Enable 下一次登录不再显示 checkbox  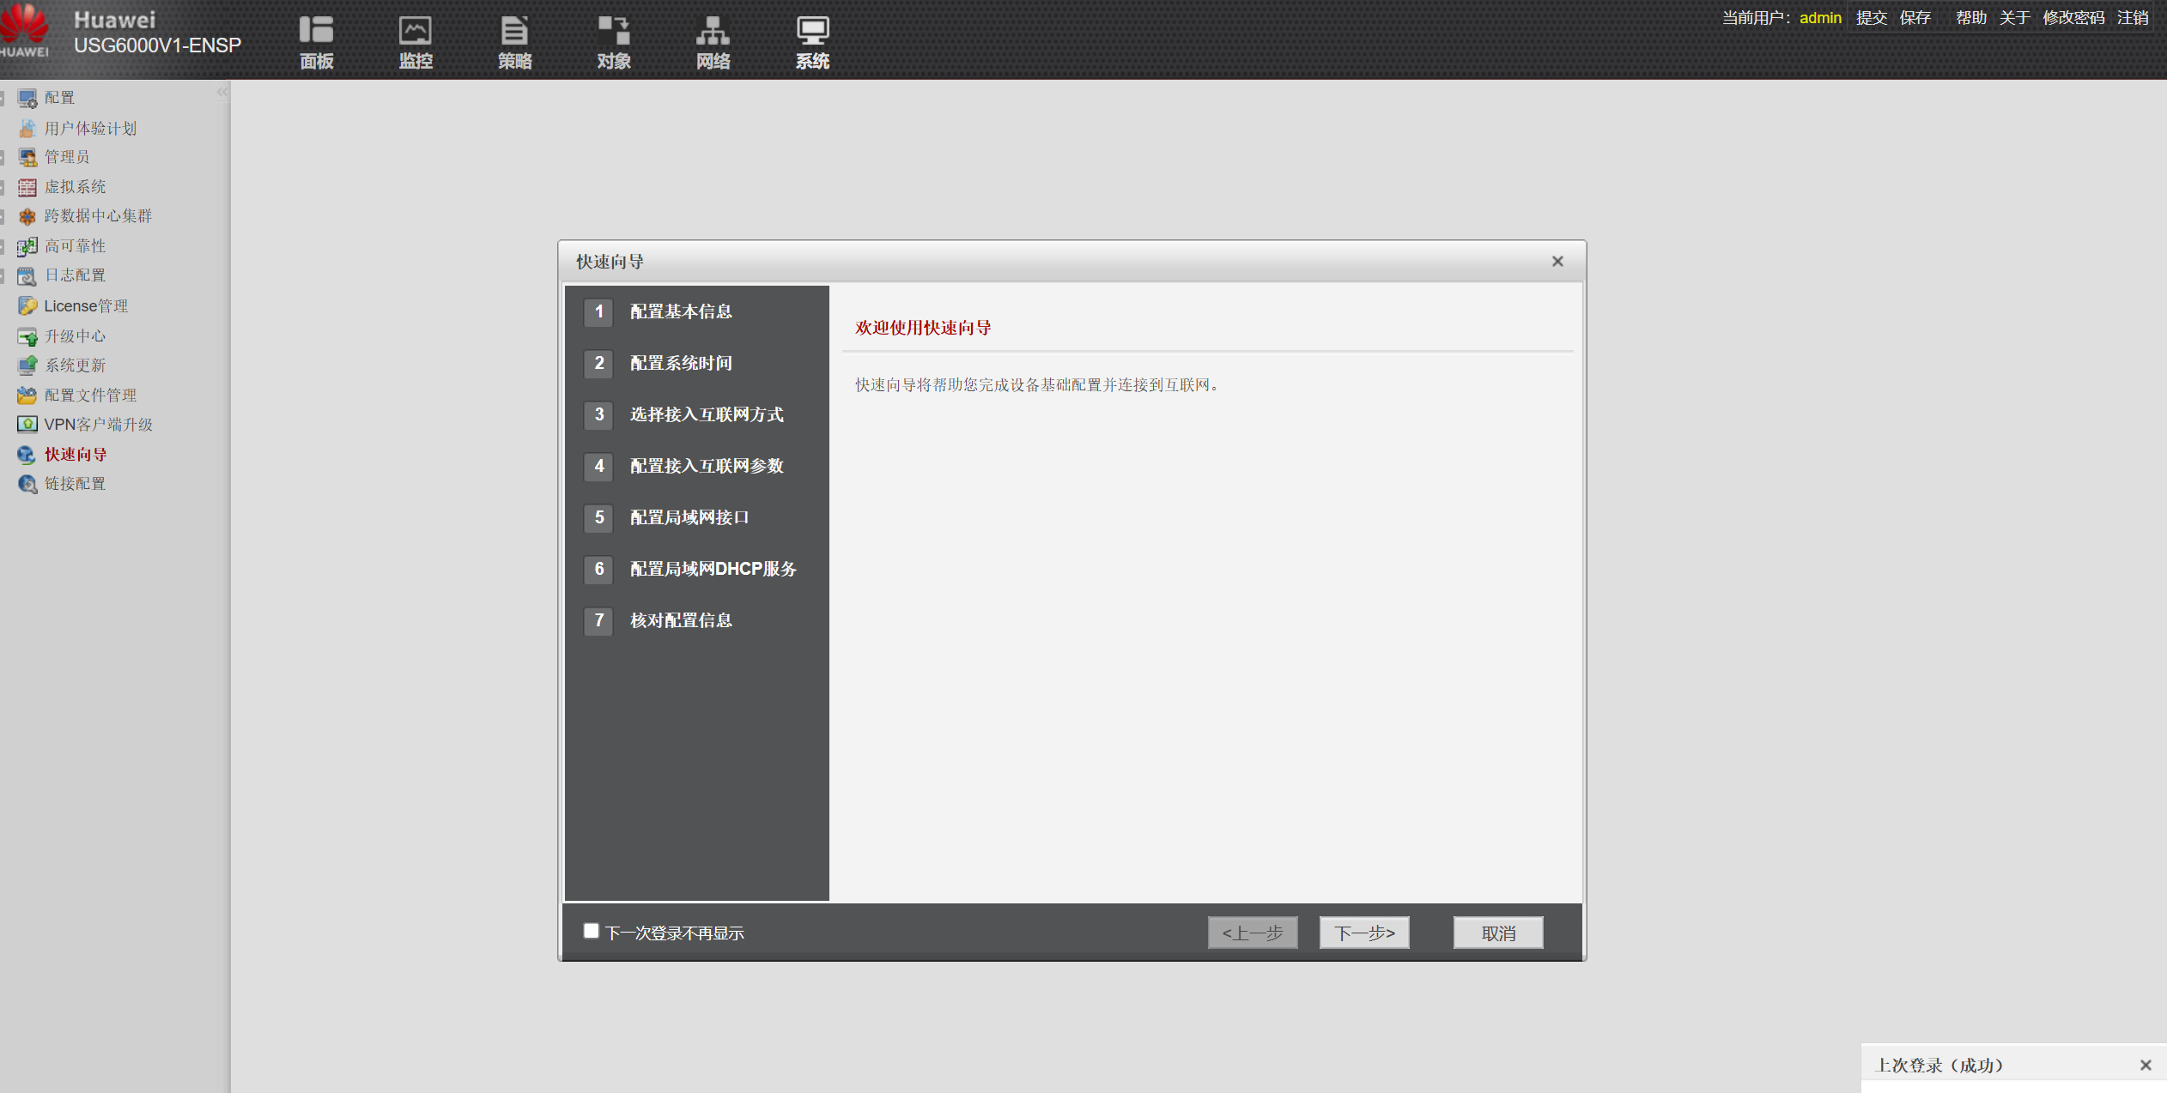tap(591, 931)
